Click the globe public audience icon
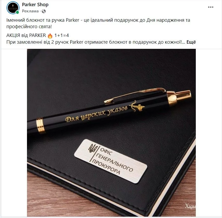 click(44, 11)
